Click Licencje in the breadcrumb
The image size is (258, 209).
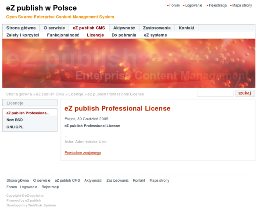click(76, 94)
